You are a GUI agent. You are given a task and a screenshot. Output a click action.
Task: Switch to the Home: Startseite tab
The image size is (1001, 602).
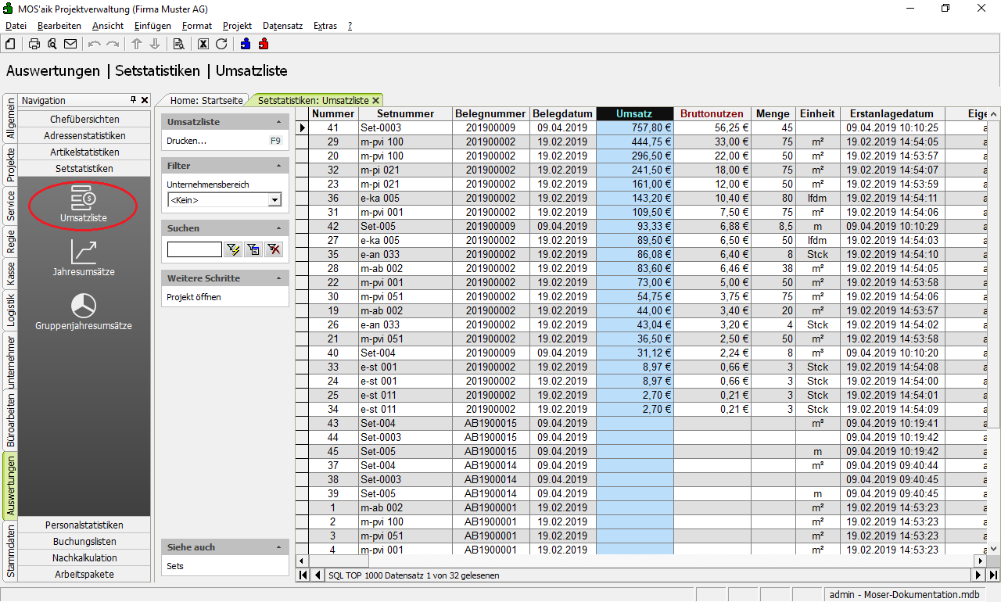coord(206,101)
